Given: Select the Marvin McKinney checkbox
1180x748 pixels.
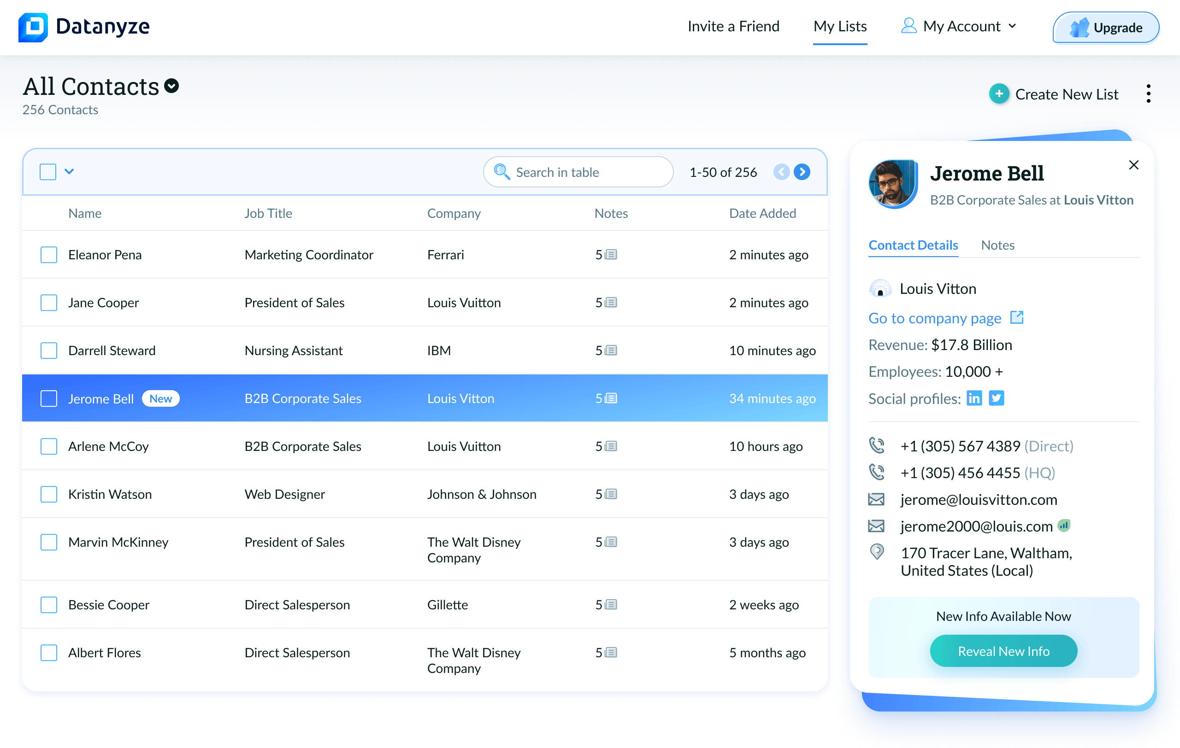Looking at the screenshot, I should [x=48, y=543].
